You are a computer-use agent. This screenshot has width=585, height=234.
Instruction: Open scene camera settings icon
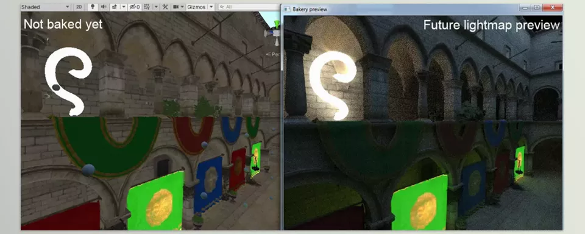(175, 7)
